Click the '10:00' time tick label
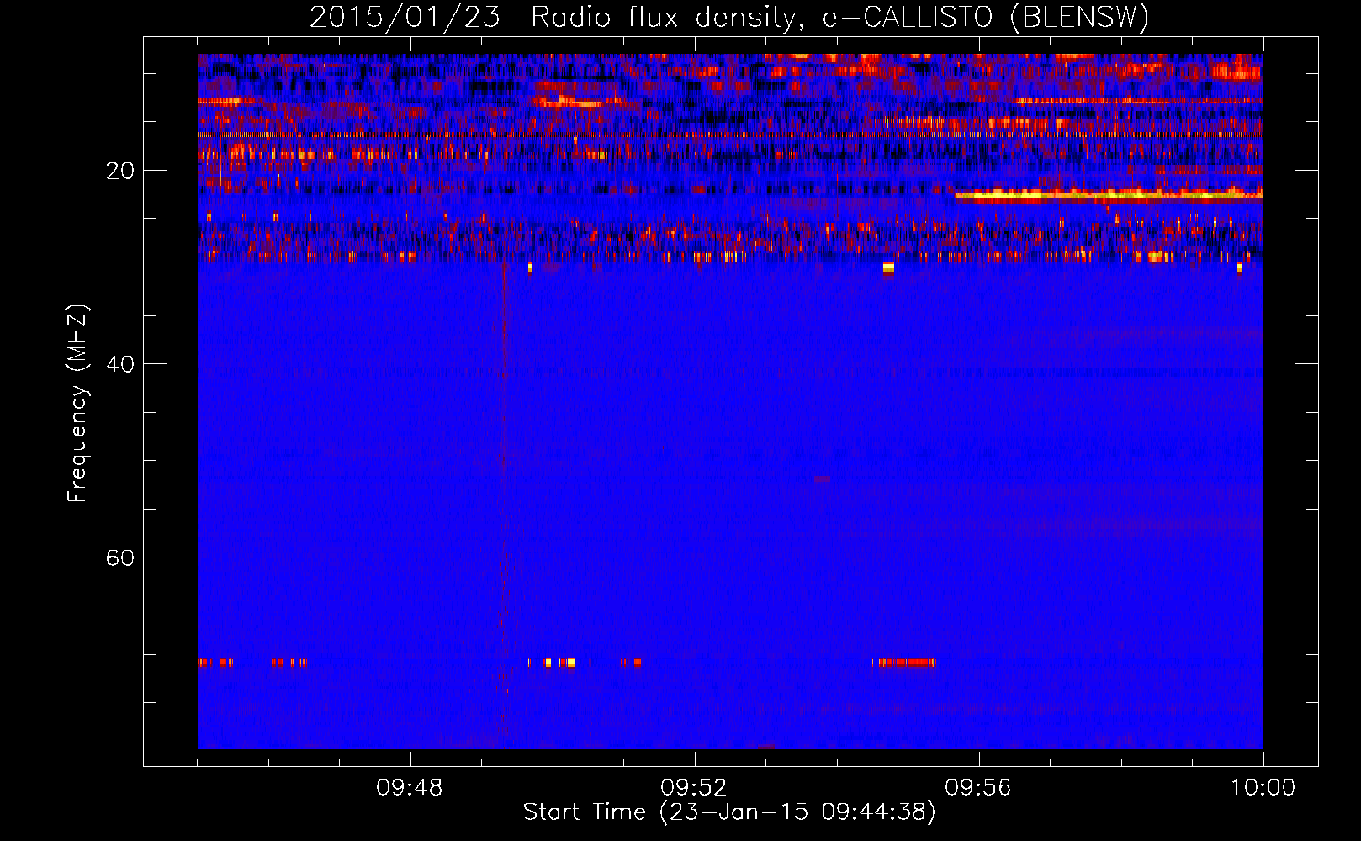The width and height of the screenshot is (1361, 841). coord(1263,788)
